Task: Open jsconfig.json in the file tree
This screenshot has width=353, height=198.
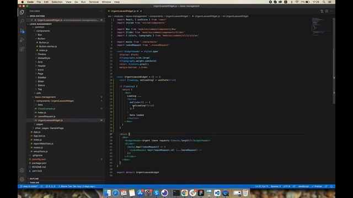Action: coord(39,159)
